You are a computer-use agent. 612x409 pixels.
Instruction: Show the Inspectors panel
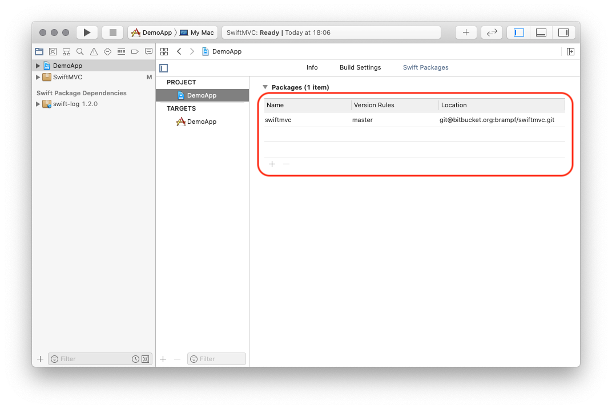563,33
